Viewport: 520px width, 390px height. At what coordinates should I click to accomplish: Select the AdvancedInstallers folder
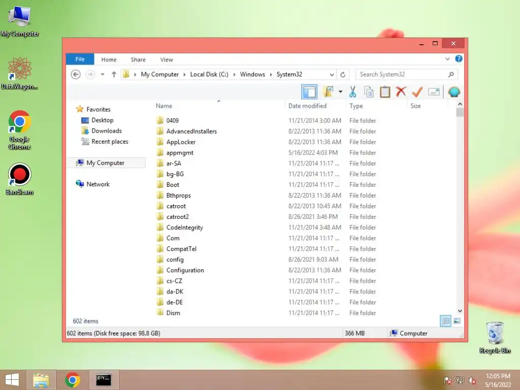point(191,132)
